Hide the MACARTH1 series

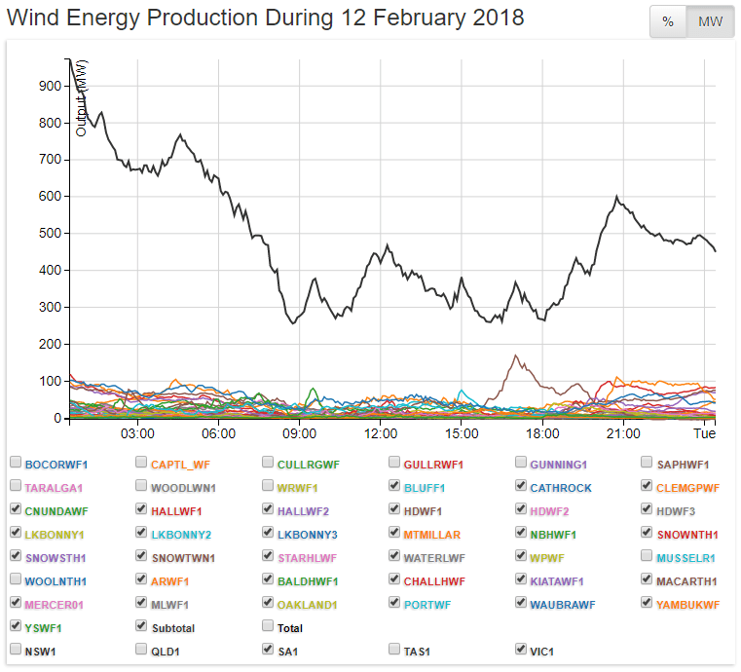pyautogui.click(x=648, y=580)
